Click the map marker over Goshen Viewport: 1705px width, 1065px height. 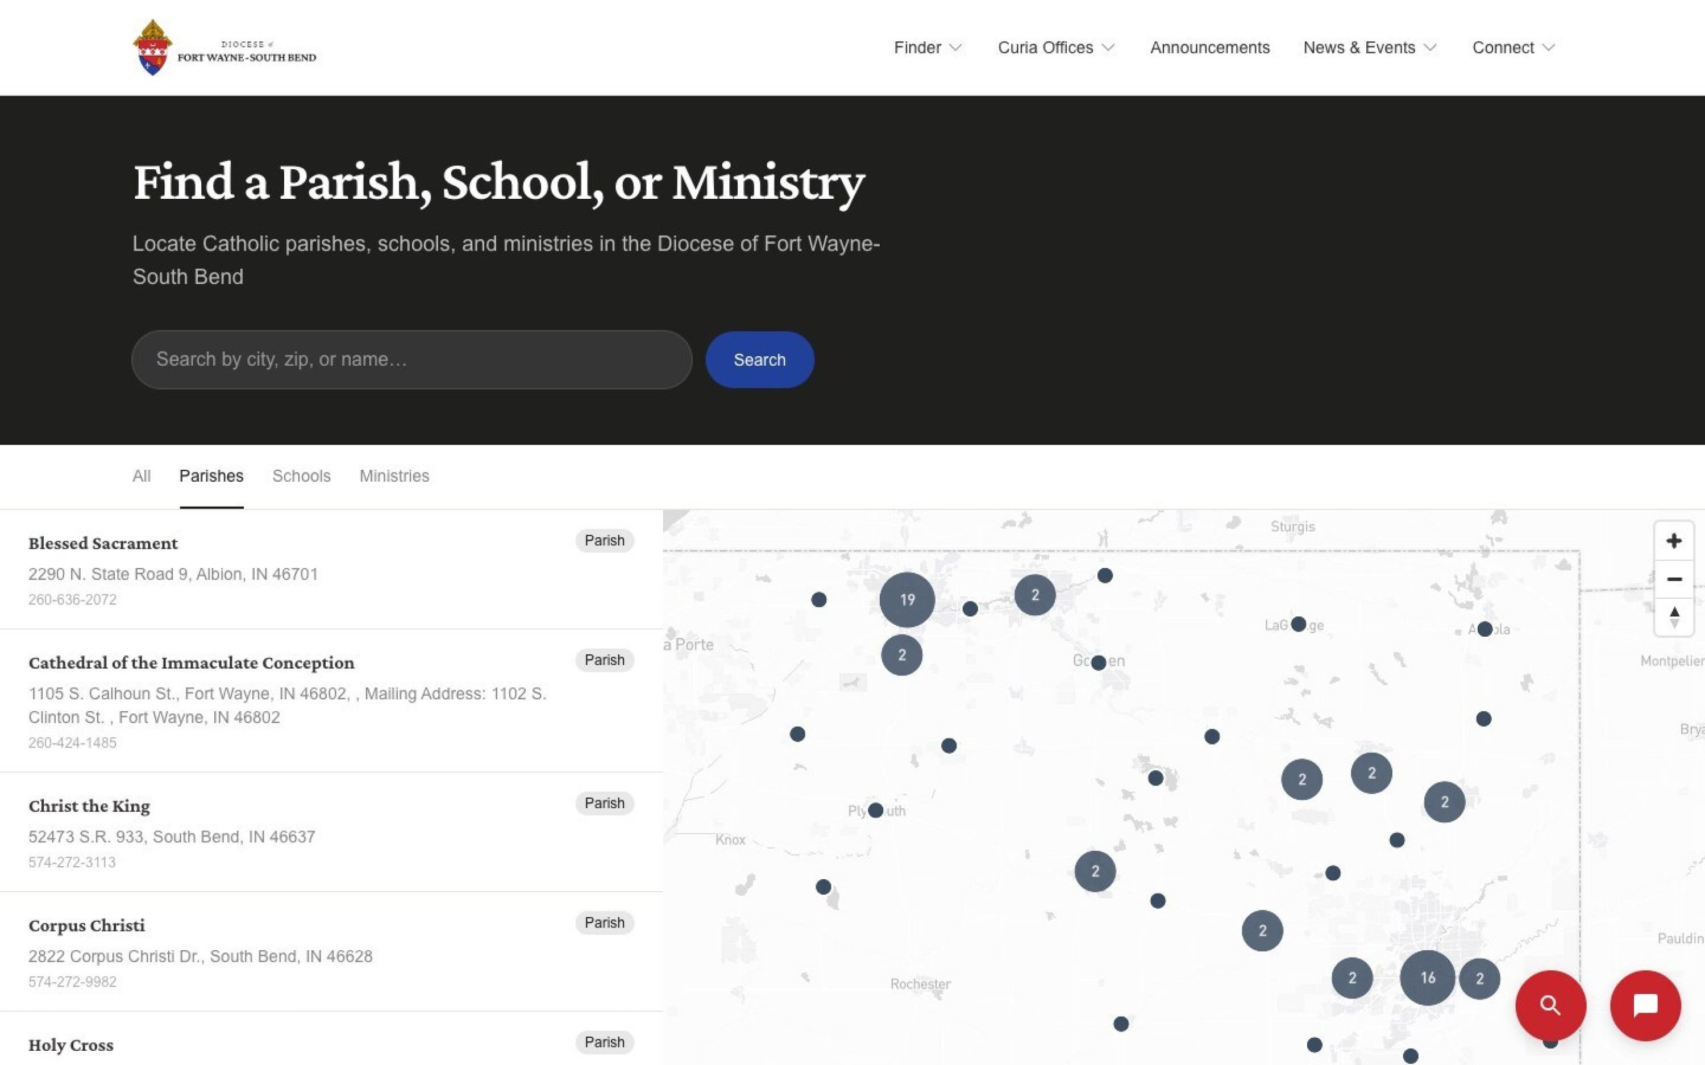[1099, 662]
